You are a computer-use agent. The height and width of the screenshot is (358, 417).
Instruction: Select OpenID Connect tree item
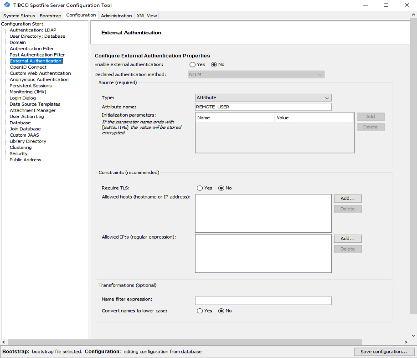(x=28, y=67)
